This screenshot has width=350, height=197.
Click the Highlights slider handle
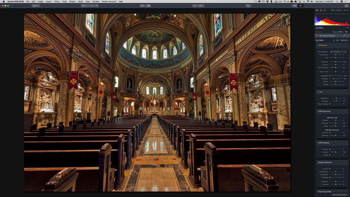pos(329,76)
